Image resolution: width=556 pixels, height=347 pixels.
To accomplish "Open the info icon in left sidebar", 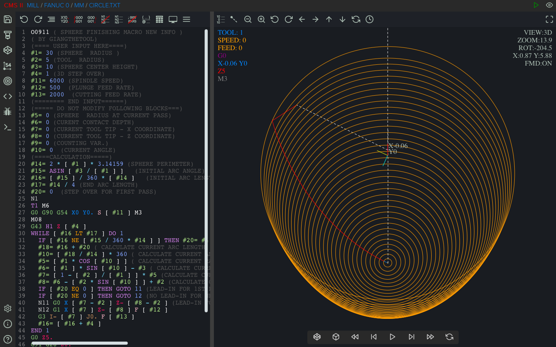I will (8, 324).
